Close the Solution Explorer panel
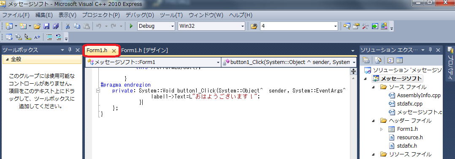The height and width of the screenshot is (159, 455). click(438, 50)
